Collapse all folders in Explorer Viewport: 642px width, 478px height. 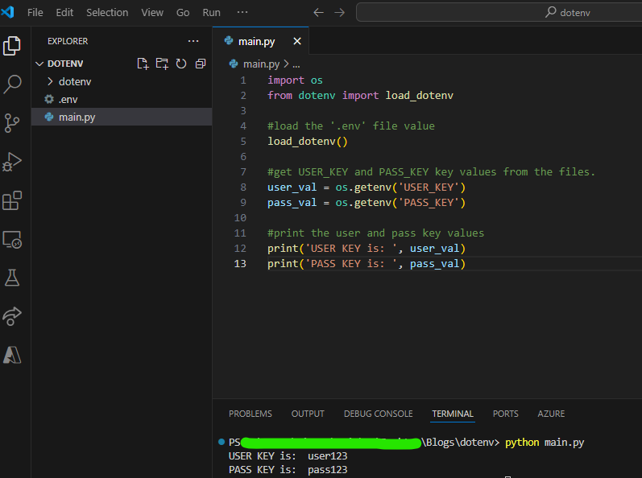point(201,64)
